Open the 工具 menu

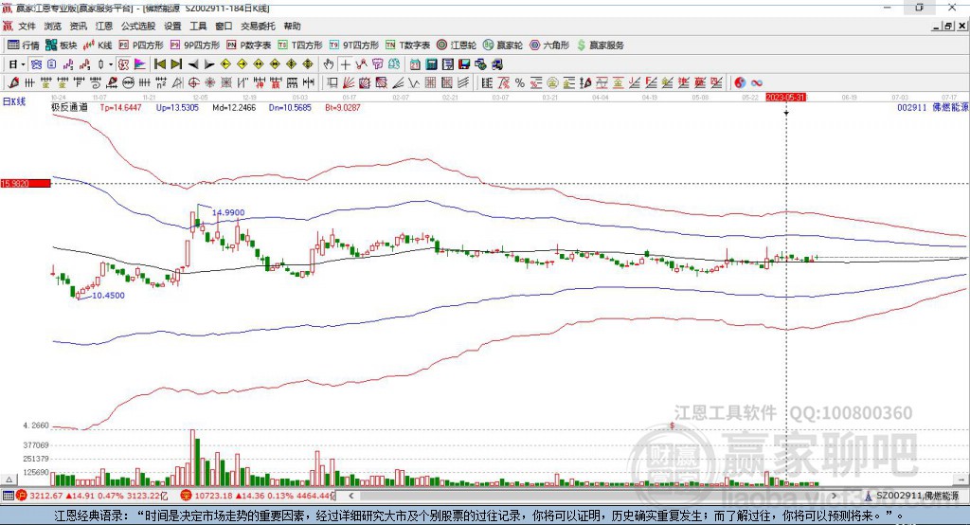pos(198,26)
